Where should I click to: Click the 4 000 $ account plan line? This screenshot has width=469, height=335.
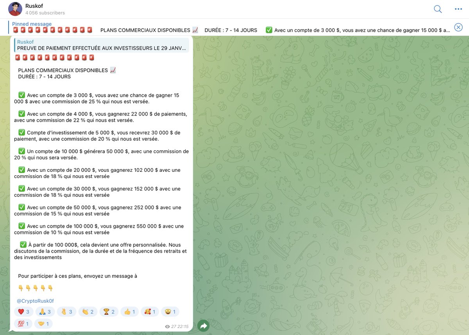101,117
